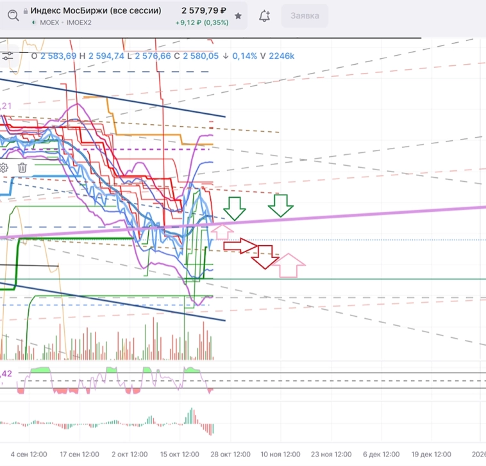Select the right green down arrow

(x=280, y=205)
